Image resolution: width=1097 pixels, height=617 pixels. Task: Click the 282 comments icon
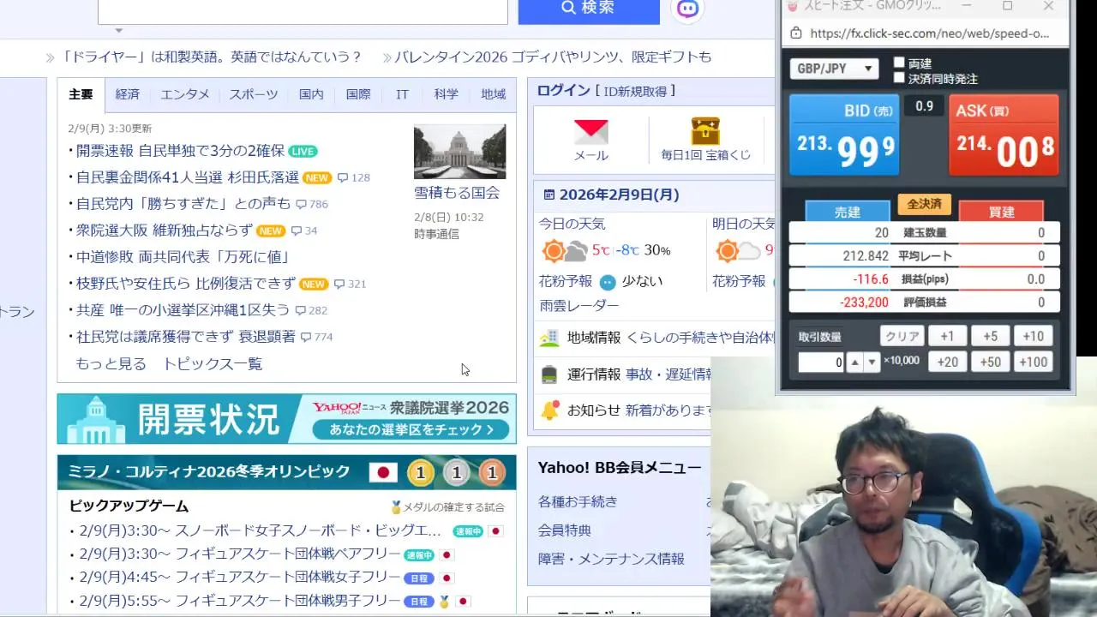coord(301,311)
